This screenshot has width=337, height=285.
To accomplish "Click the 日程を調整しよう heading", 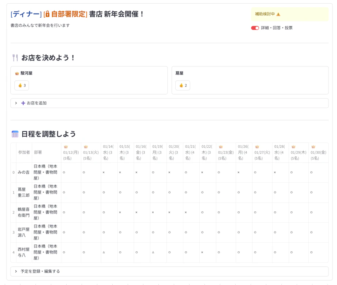I will (49, 134).
